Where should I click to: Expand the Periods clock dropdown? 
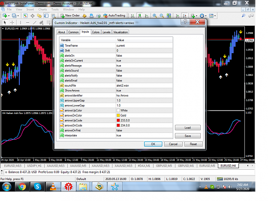tap(206, 16)
